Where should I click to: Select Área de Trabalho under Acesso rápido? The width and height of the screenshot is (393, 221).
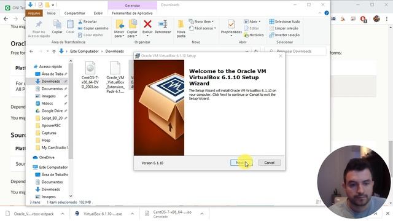pyautogui.click(x=52, y=74)
